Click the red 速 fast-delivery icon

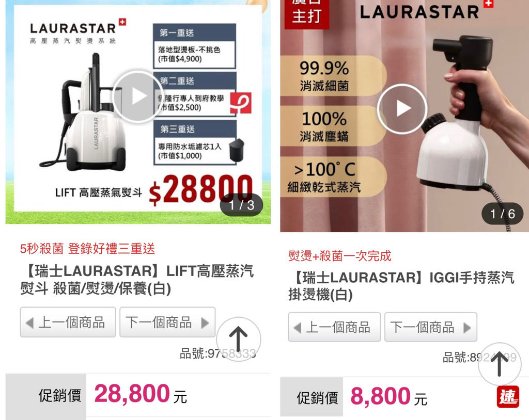[x=508, y=397]
